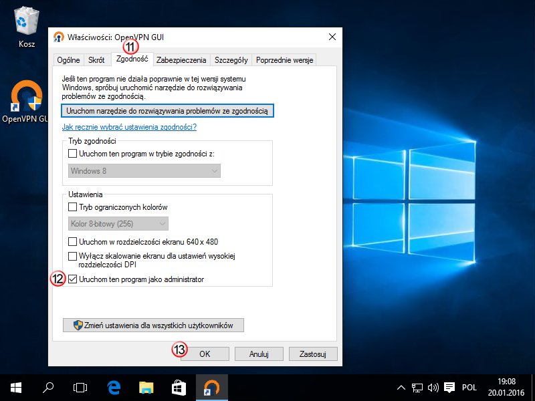Switch input language POL indicator
Viewport: 535px width, 401px height.
[x=469, y=388]
